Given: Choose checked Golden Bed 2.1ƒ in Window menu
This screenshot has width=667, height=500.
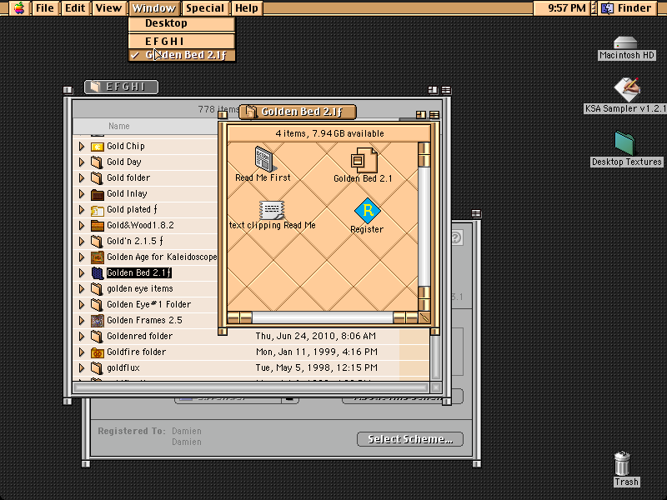Looking at the screenshot, I should point(182,55).
